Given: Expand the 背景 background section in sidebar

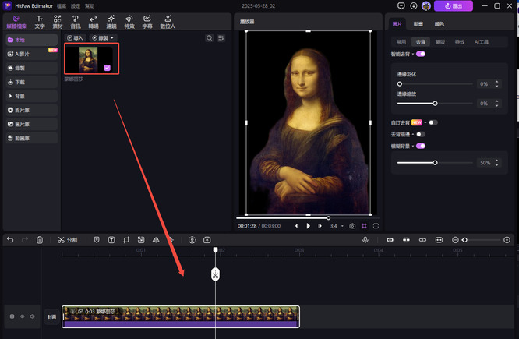Looking at the screenshot, I should tap(31, 96).
